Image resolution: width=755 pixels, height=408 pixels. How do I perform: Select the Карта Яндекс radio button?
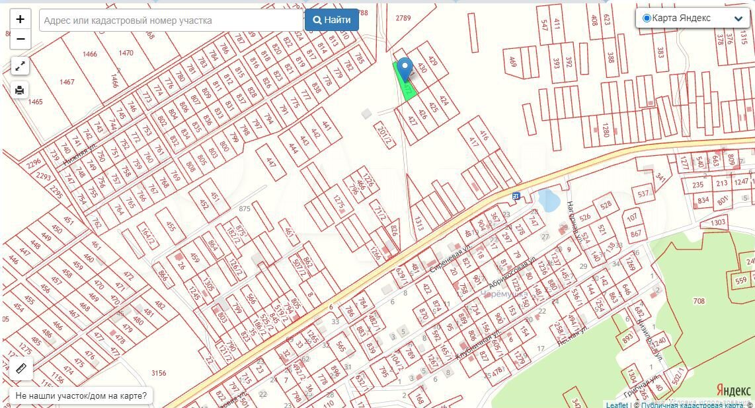(647, 18)
